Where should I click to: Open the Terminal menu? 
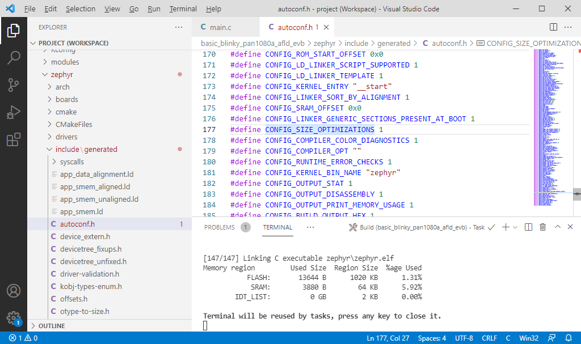[x=183, y=9]
